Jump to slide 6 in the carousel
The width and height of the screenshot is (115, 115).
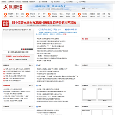32,49
